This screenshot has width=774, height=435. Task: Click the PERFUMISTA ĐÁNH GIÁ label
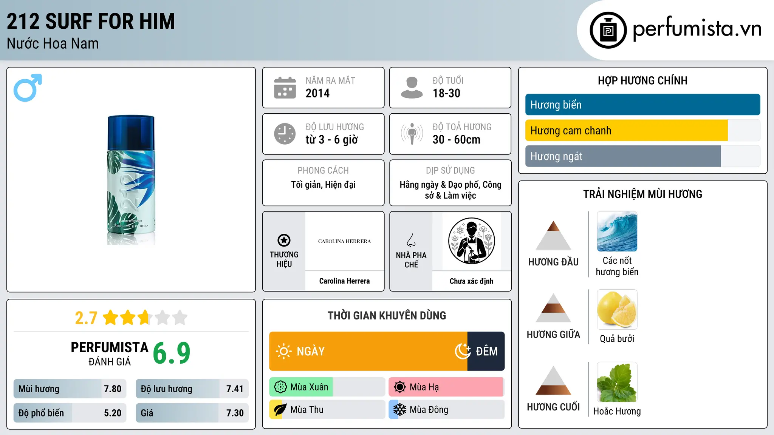click(110, 353)
